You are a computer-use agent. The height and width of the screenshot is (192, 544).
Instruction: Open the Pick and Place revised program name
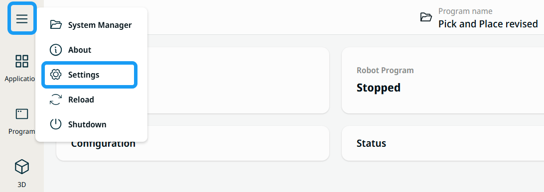(488, 24)
